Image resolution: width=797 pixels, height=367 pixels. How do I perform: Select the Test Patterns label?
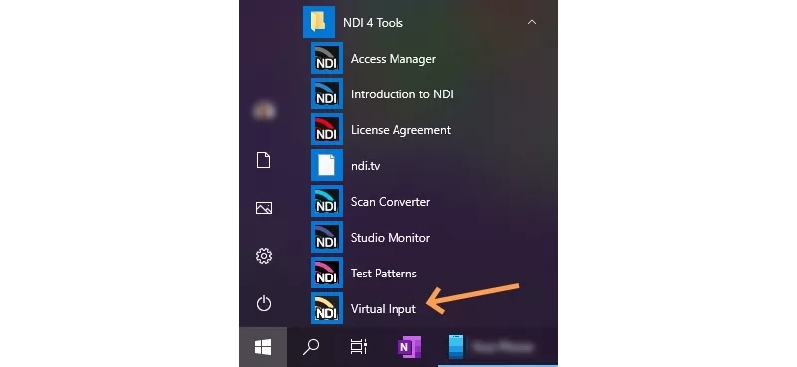coord(384,274)
